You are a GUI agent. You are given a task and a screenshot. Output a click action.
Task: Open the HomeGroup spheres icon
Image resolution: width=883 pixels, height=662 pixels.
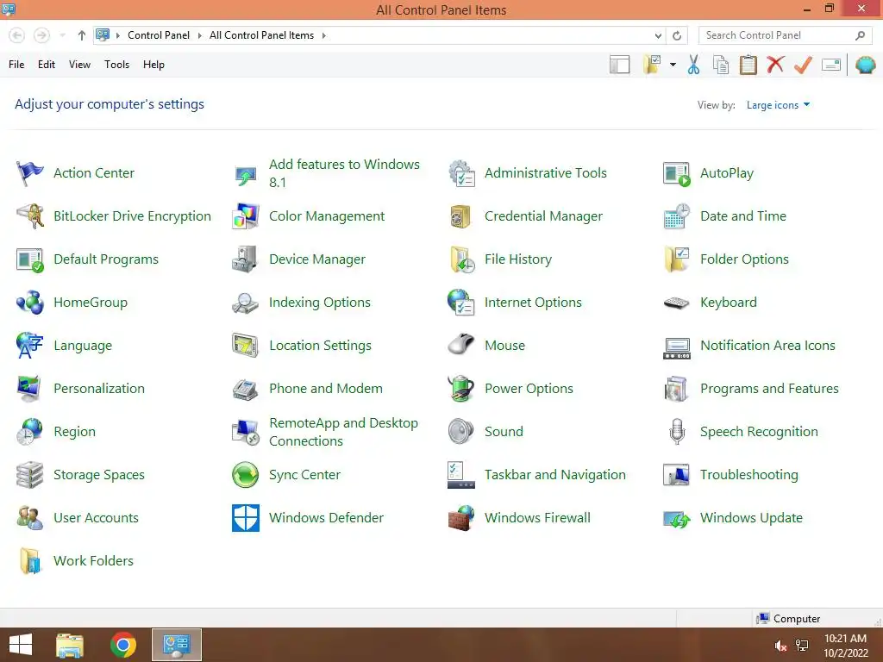30,303
